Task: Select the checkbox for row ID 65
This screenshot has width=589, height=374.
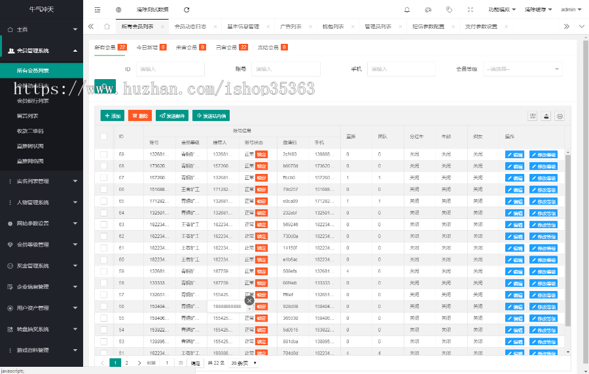Action: (x=104, y=201)
